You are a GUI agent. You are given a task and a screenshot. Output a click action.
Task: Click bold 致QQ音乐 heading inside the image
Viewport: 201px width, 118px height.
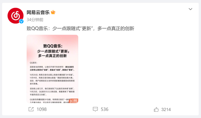(53, 46)
